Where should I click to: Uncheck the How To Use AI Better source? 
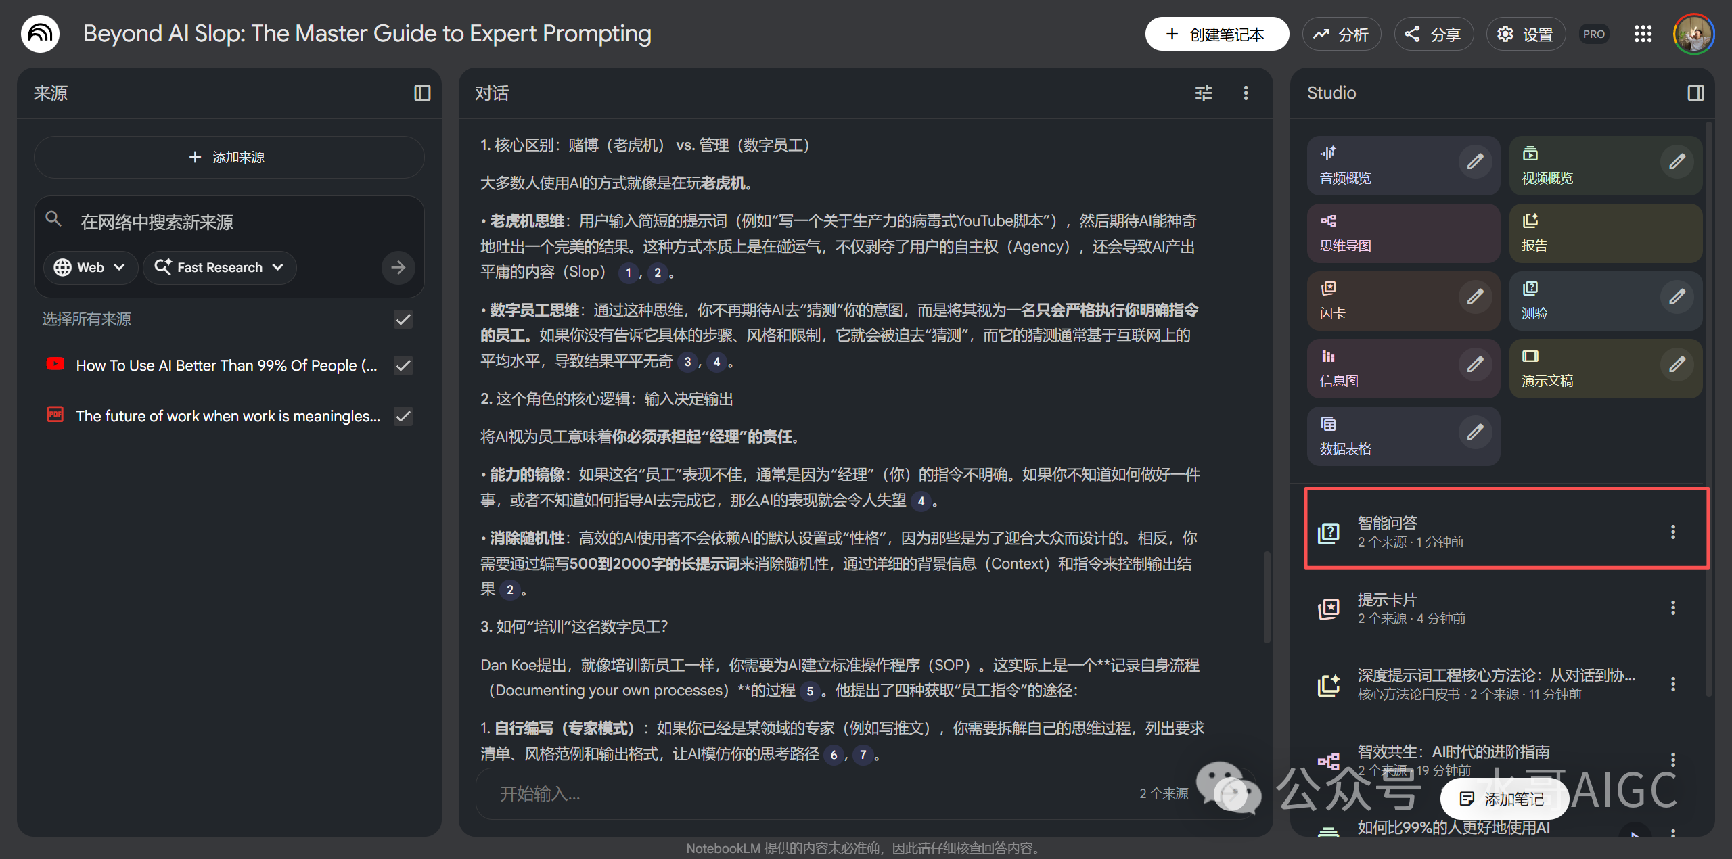click(403, 365)
